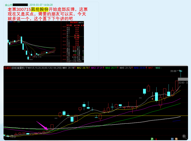The height and width of the screenshot is (141, 191).
Task: Open the MA1 indicator dropdown triangle
Action: (26, 68)
